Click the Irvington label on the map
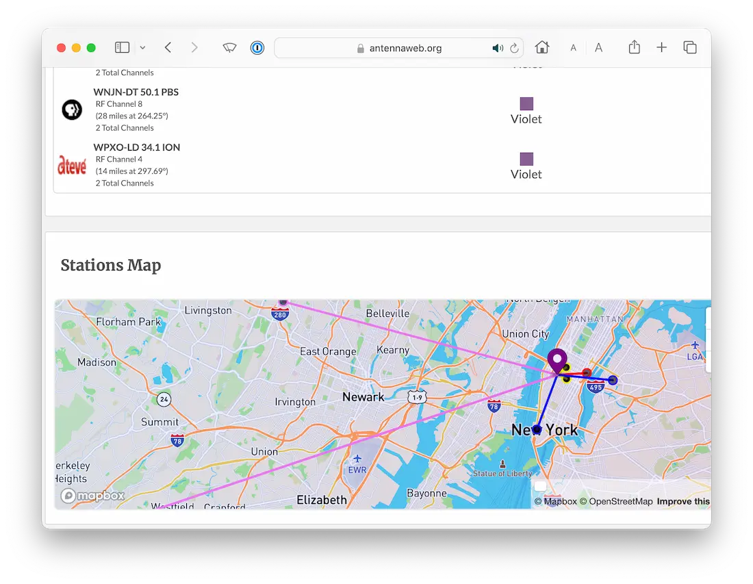This screenshot has width=753, height=584. pos(295,402)
